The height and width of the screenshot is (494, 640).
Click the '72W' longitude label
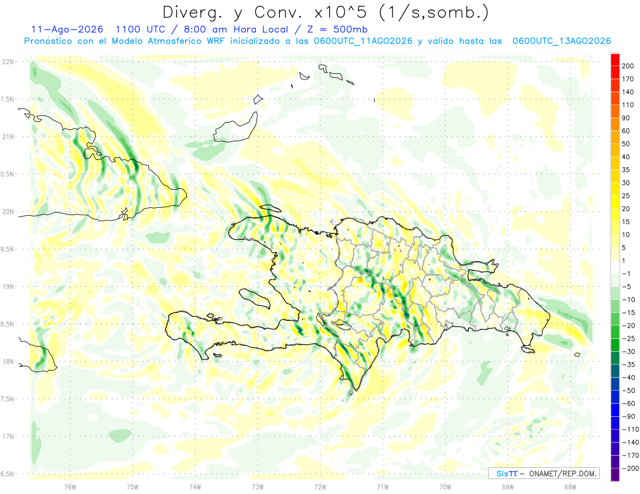click(320, 487)
